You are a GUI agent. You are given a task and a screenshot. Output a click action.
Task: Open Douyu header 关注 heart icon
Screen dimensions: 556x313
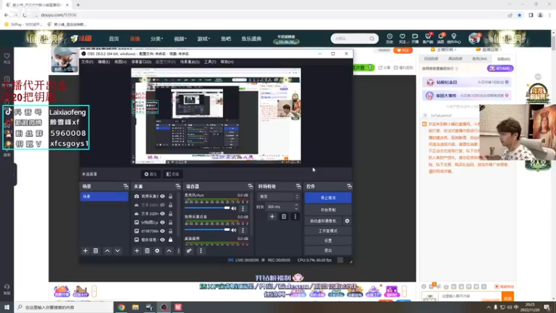tap(402, 38)
